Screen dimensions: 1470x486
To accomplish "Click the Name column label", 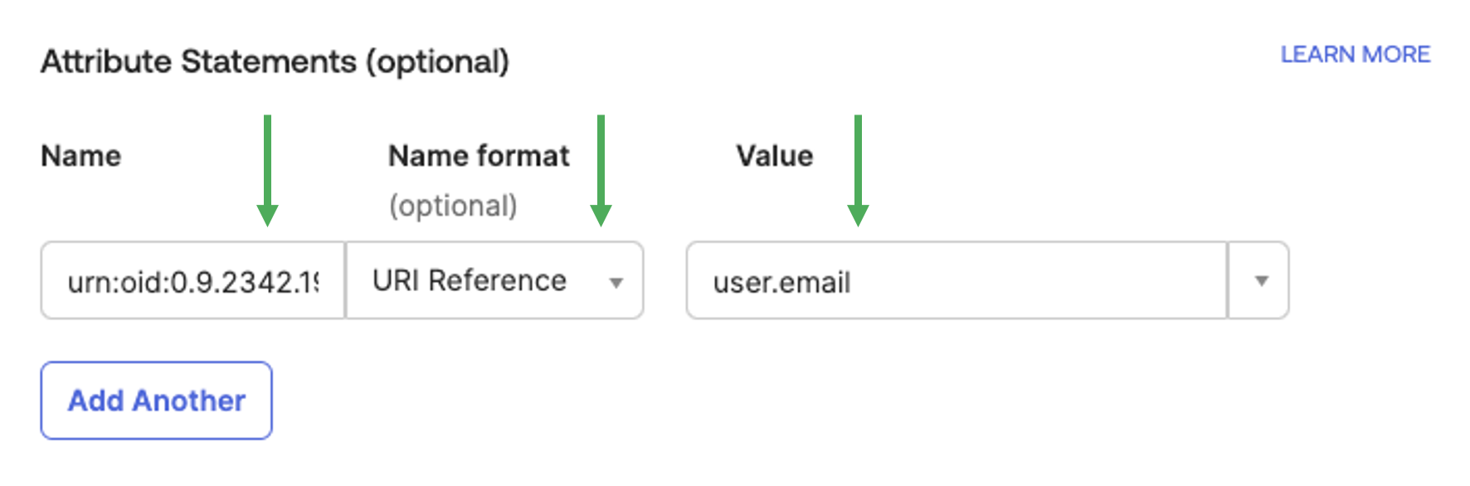I will click(81, 156).
